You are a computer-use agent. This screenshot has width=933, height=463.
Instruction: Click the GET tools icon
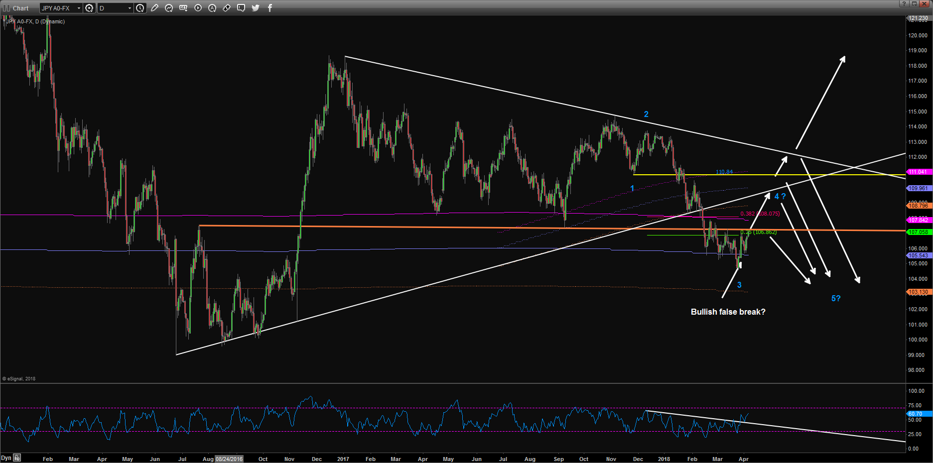183,8
